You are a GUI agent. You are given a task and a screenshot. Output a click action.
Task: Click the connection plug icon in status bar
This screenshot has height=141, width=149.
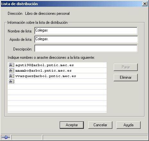point(6,137)
